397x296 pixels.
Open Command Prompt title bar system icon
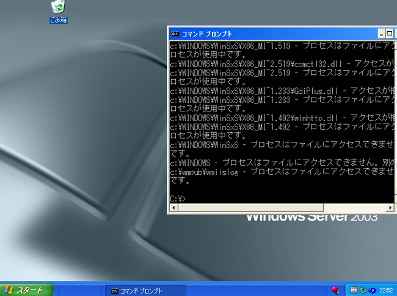coord(175,33)
